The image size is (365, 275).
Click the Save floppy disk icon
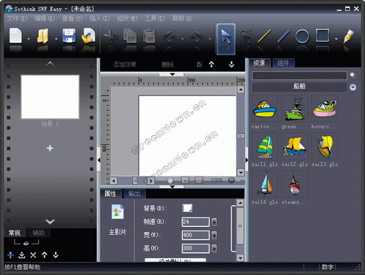pos(69,36)
